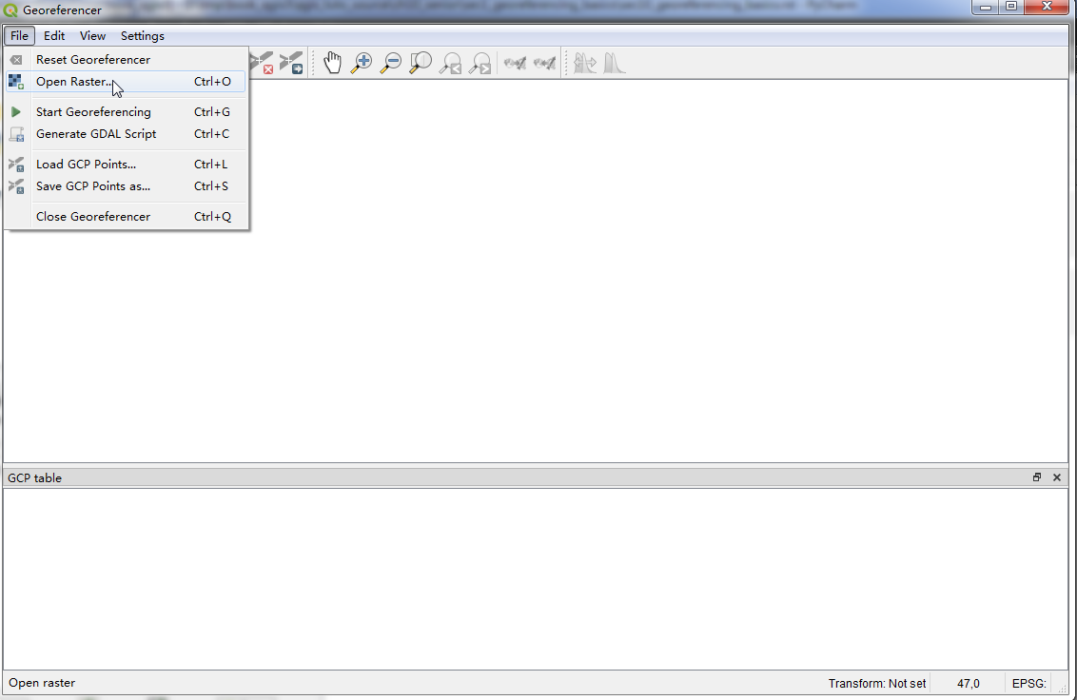Click the Delete GCP point toolbar icon
Screen dimensions: 1077x700
[x=262, y=63]
